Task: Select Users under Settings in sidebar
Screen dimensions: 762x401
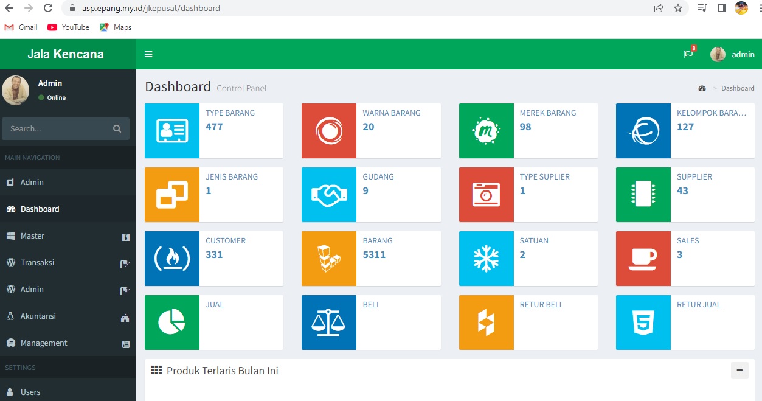Action: (30, 392)
